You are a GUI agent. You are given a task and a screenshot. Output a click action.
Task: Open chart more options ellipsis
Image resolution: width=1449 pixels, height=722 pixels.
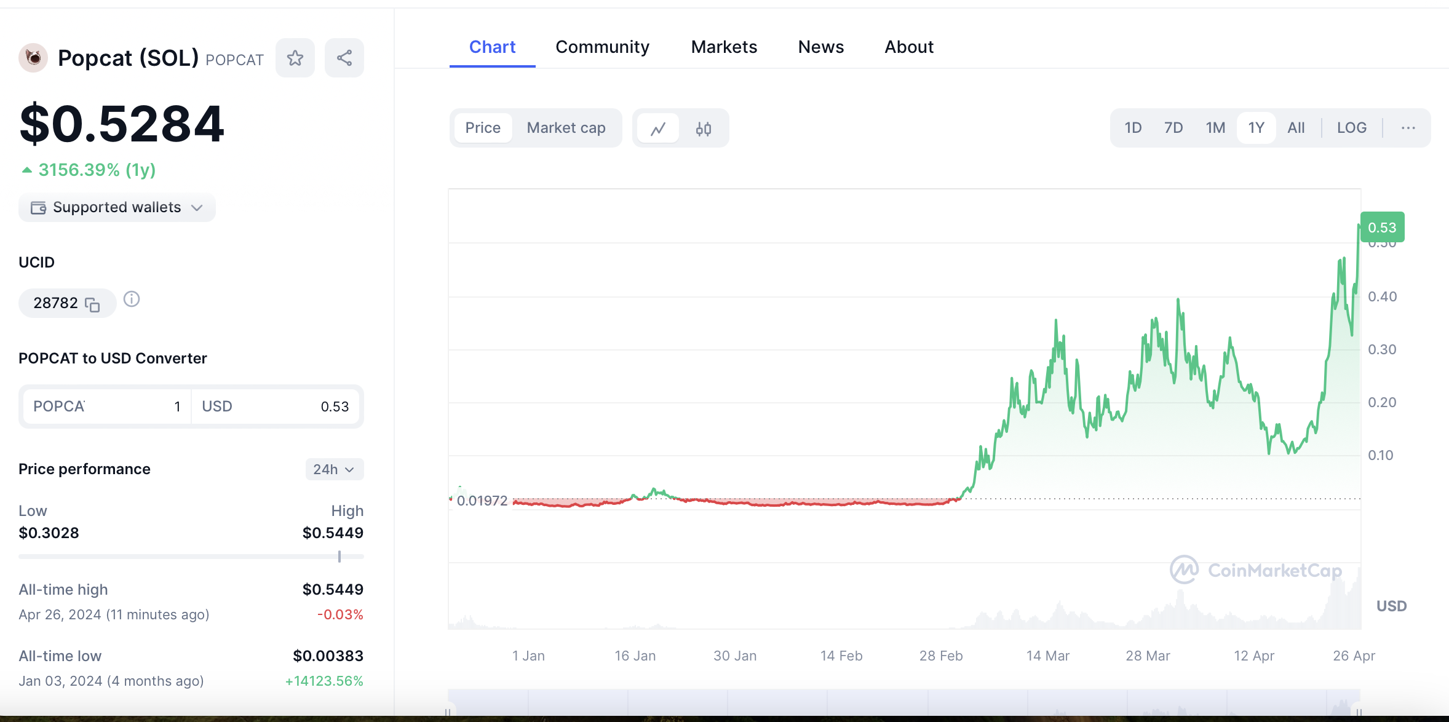coord(1408,128)
